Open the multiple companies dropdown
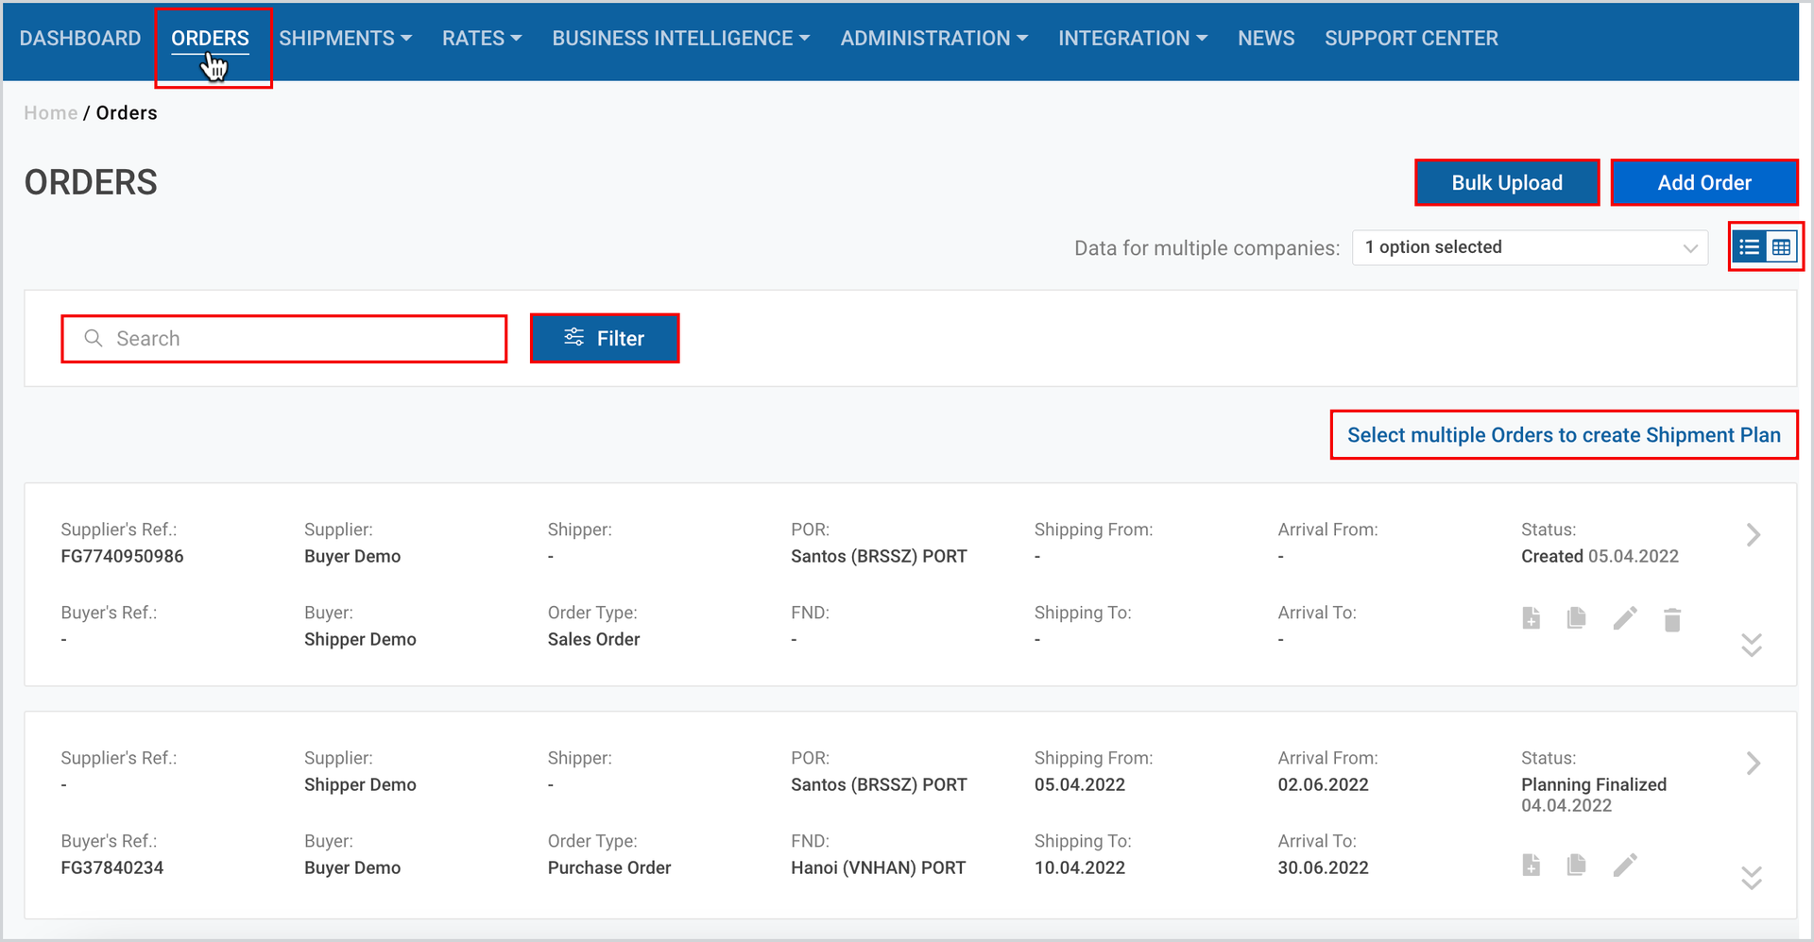This screenshot has height=942, width=1814. 1530,247
